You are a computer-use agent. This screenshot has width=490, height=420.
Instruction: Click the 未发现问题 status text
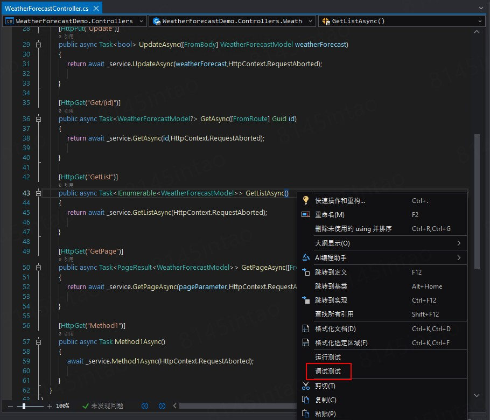[107, 406]
